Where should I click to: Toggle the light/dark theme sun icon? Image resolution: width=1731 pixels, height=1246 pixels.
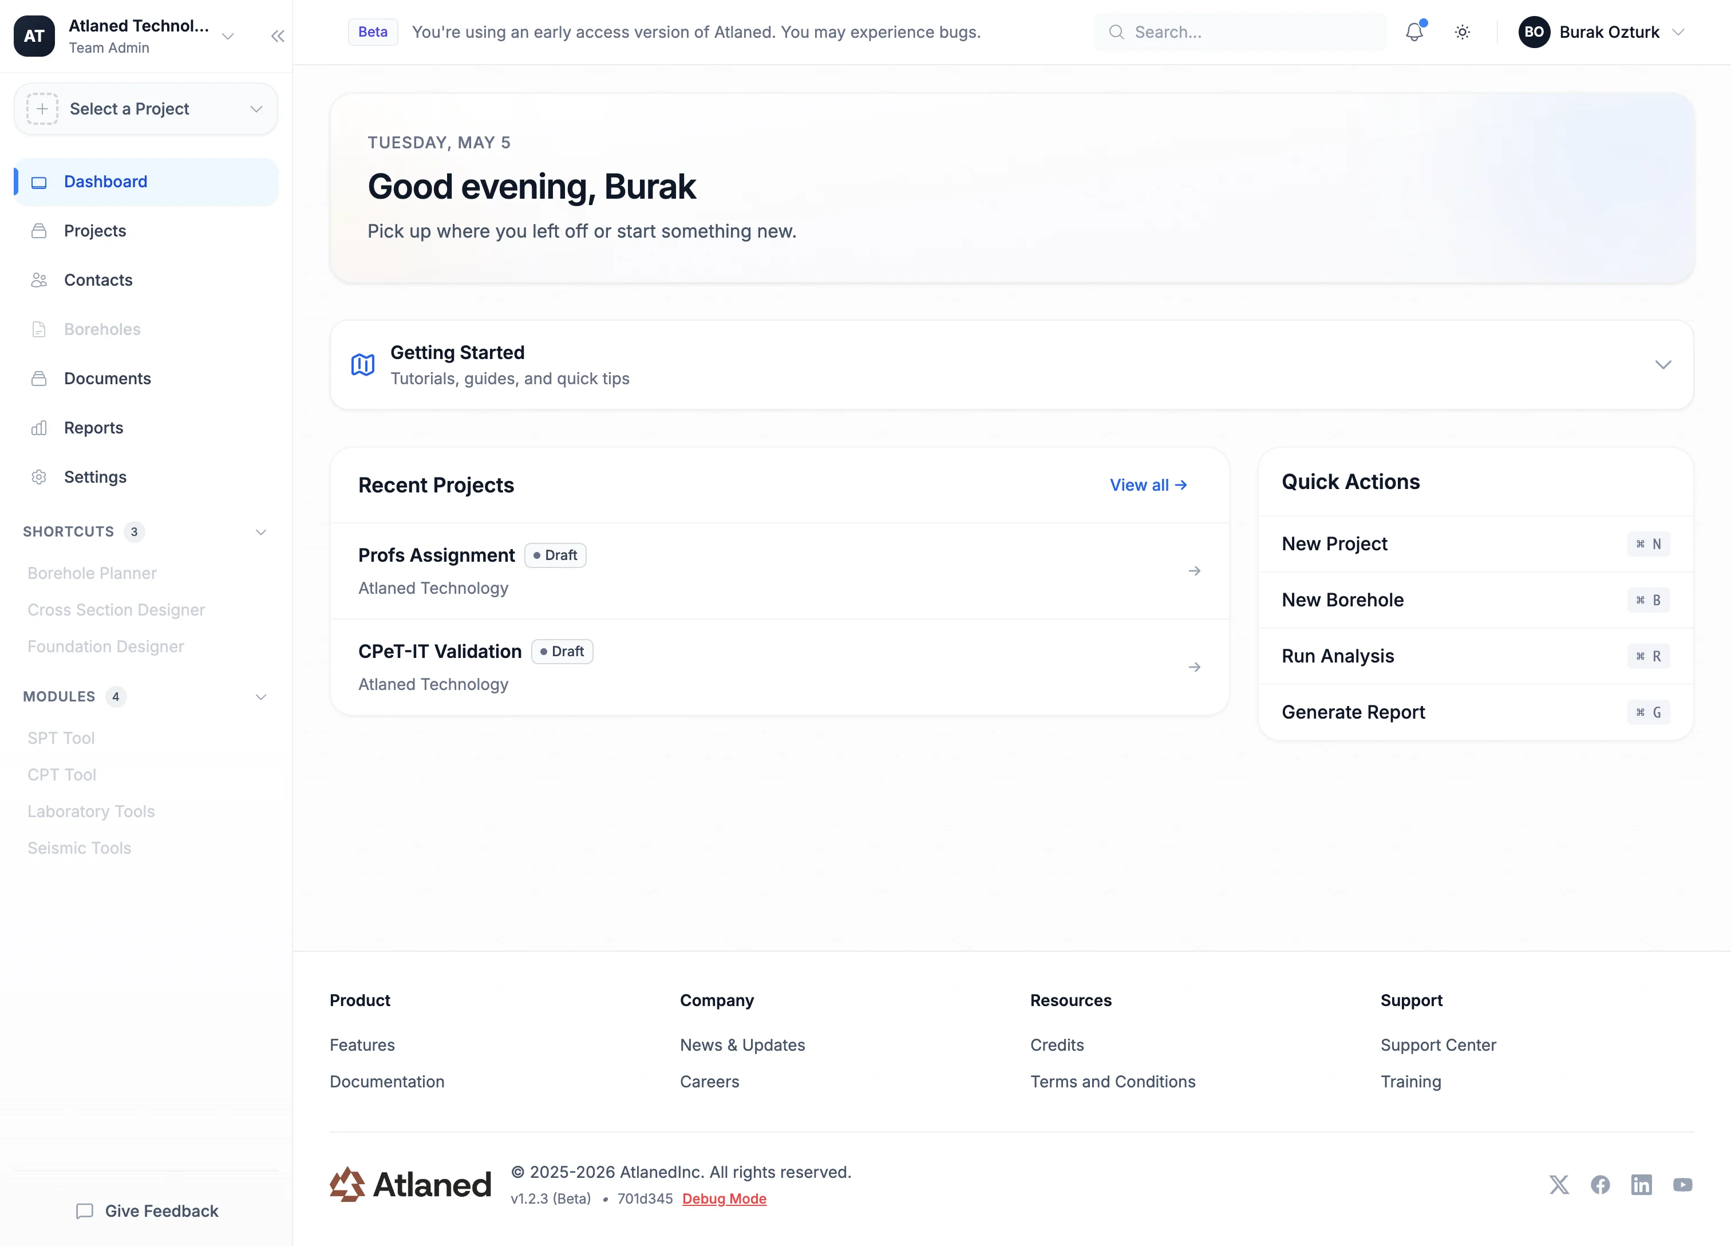coord(1461,32)
